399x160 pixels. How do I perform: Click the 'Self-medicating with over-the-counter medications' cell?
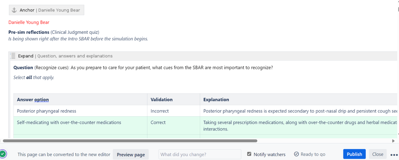point(69,123)
